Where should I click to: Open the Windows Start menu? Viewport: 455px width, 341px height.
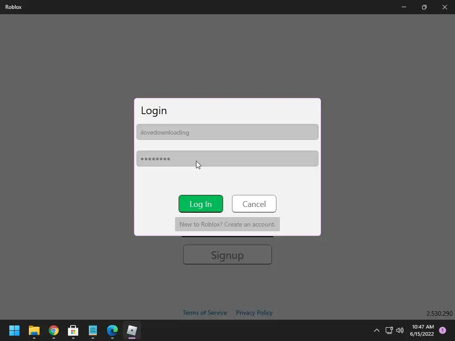pos(14,330)
